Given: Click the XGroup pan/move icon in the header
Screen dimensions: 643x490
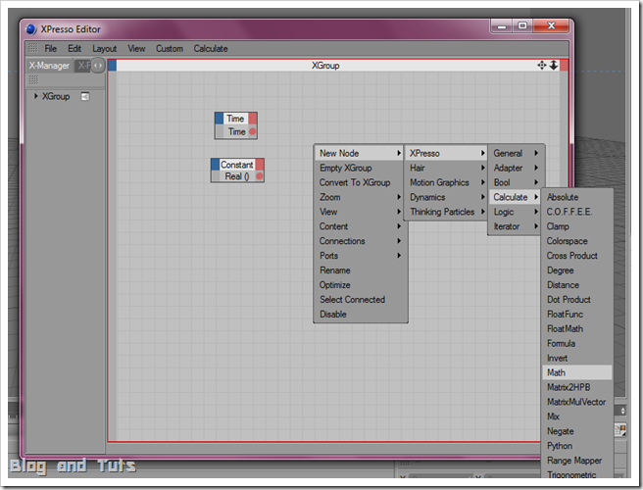Looking at the screenshot, I should (542, 66).
